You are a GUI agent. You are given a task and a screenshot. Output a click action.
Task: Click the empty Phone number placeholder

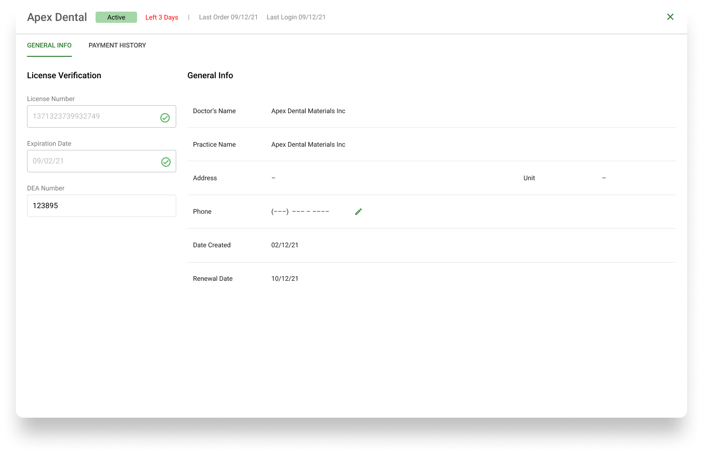click(300, 211)
